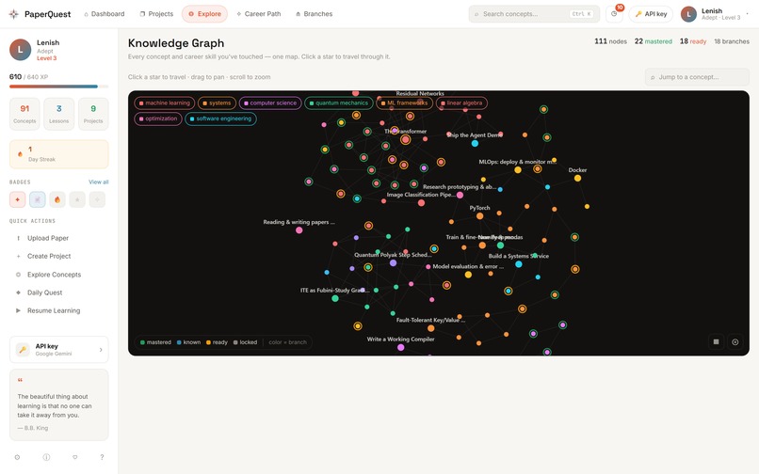The image size is (759, 474).
Task: Open the 91 Concepts stat card
Action: click(24, 114)
